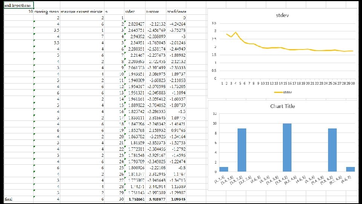Click the stdev value 2.280351
Screen dimensions: 362x204
[x=135, y=49]
